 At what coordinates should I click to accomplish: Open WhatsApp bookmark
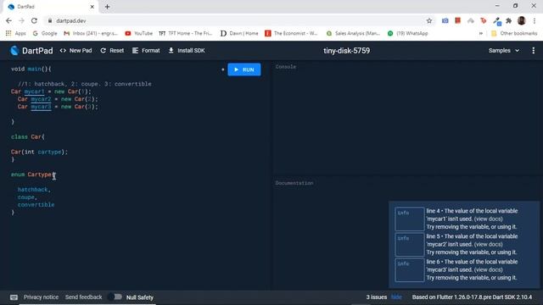407,33
